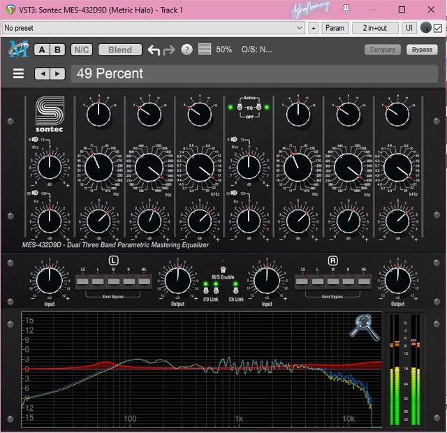Open the 50% scale dropdown
The height and width of the screenshot is (433, 447).
[x=223, y=50]
